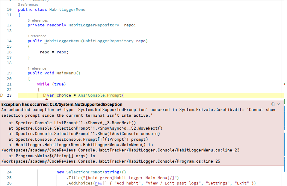Show the 3 references CodeLens above HabitLoggerMenu class
The height and width of the screenshot is (186, 287).
point(28,4)
